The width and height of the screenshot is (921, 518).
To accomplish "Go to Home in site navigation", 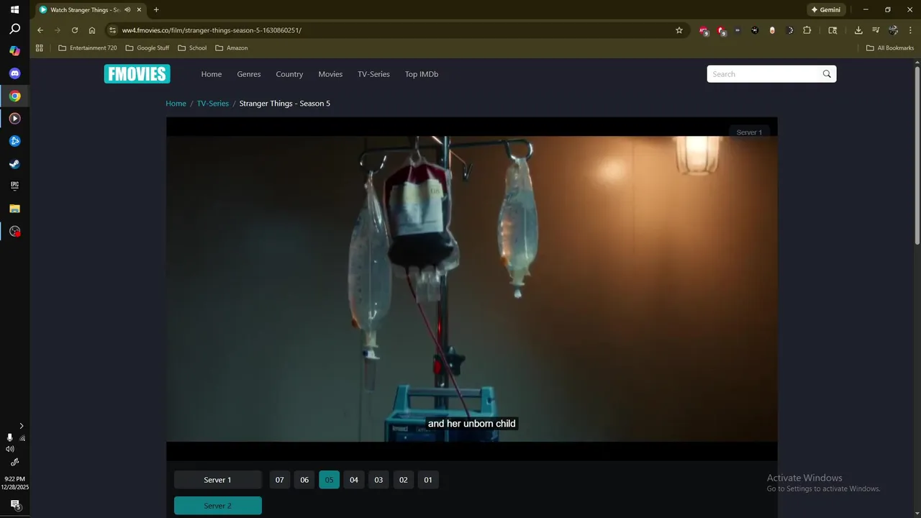I will (212, 74).
